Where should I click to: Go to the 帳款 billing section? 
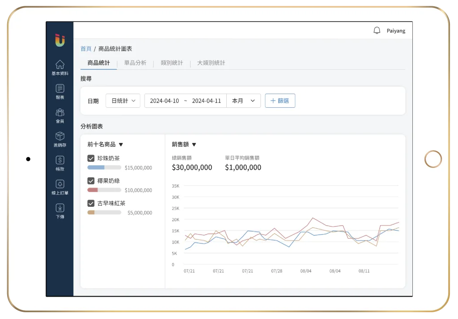point(60,163)
